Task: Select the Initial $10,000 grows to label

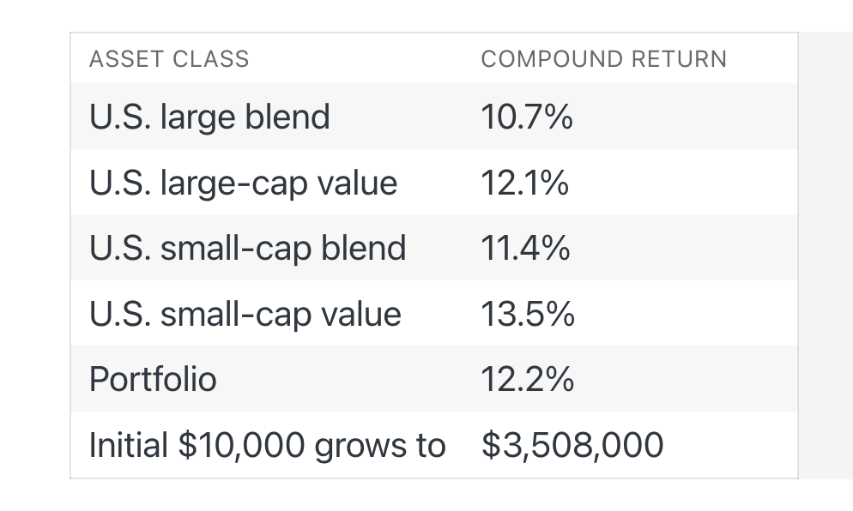Action: (267, 445)
